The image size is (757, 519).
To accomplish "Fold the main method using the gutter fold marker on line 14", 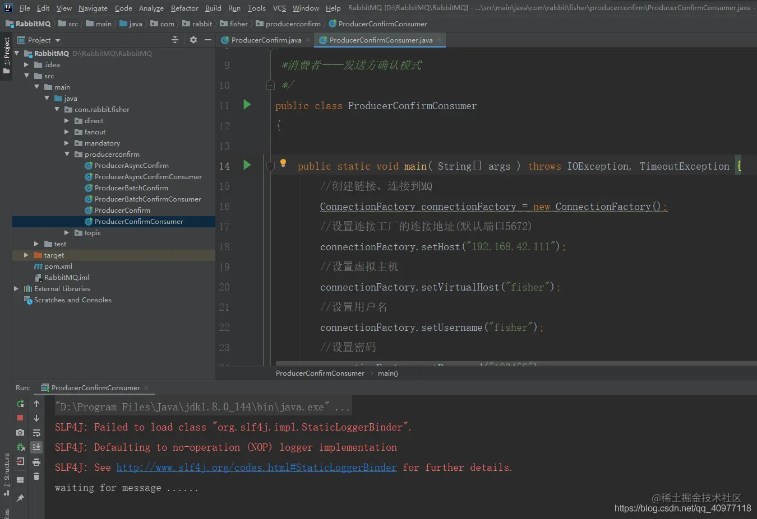I will [270, 166].
